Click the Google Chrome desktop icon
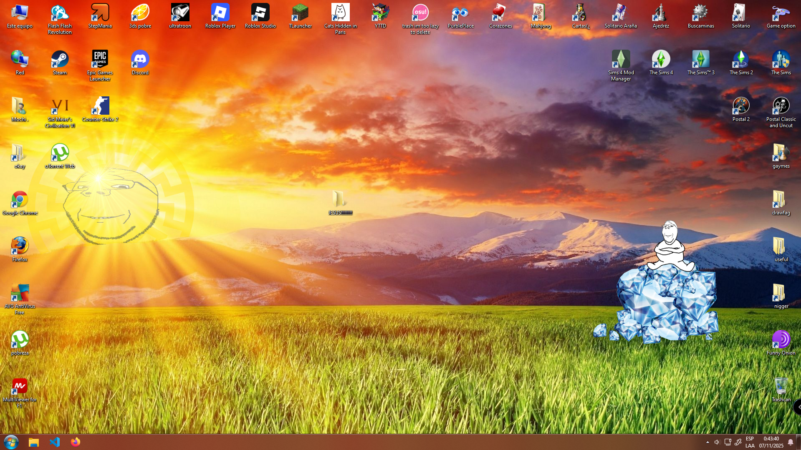This screenshot has width=801, height=450. point(20,200)
